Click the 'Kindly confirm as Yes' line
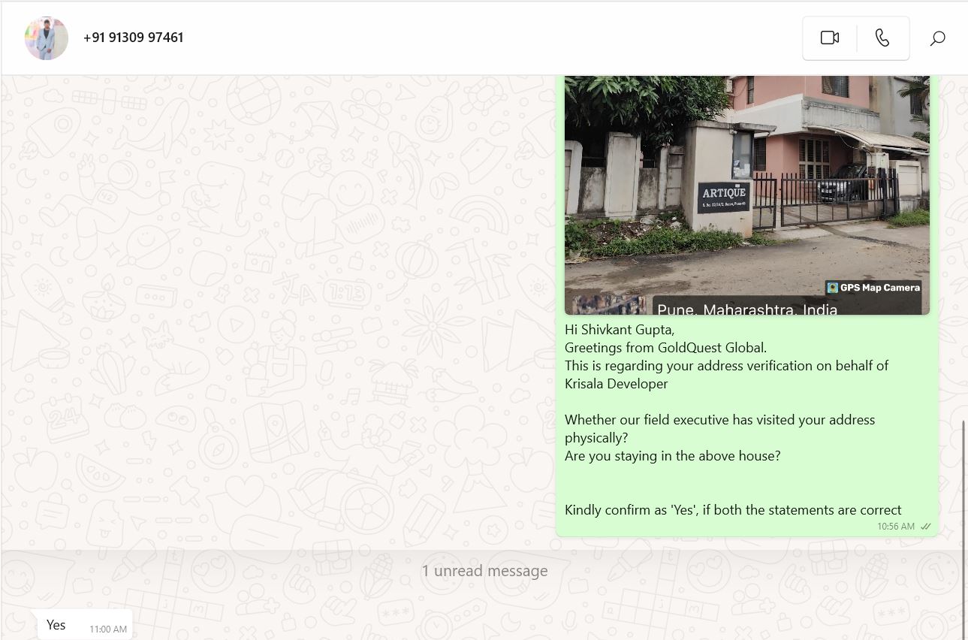This screenshot has height=640, width=968. click(x=733, y=510)
